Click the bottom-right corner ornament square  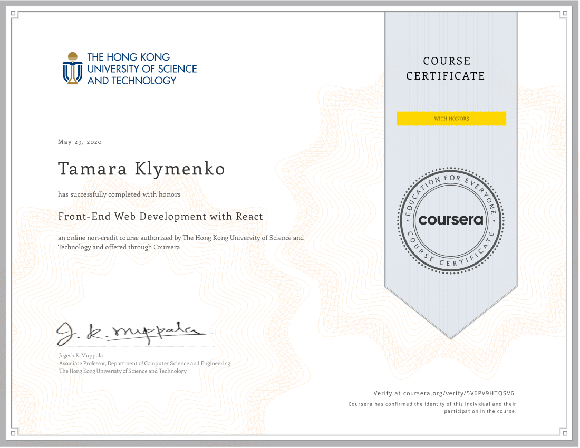565,433
